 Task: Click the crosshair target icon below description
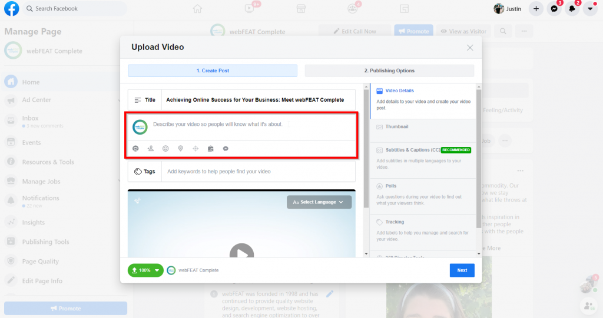pyautogui.click(x=196, y=149)
